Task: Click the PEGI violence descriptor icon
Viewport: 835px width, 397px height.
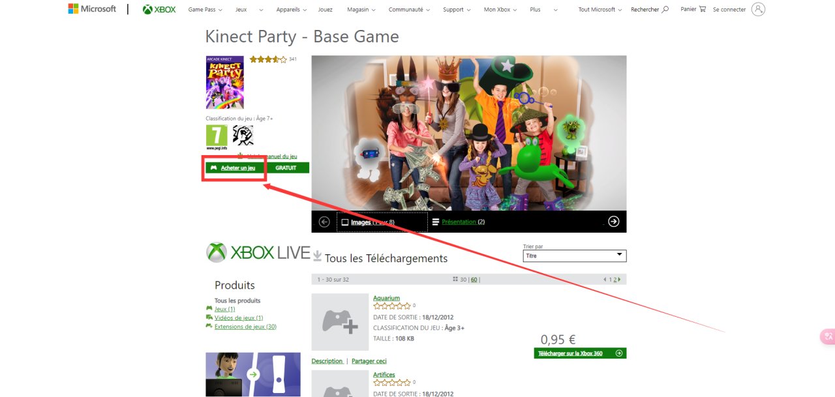Action: pyautogui.click(x=243, y=136)
